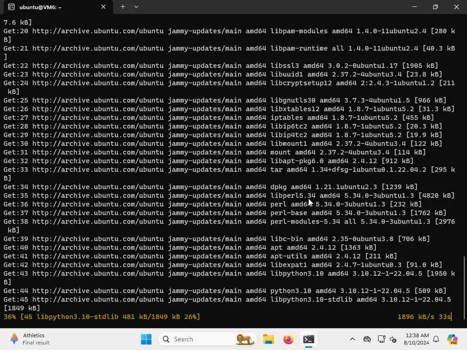This screenshot has height=350, width=467.
Task: Minimize the terminal window
Action: click(414, 7)
